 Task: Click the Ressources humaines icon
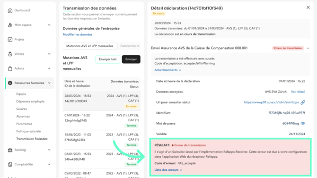10,83
